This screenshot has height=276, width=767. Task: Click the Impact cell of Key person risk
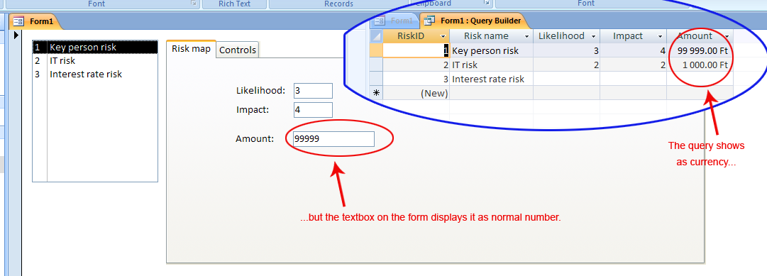(633, 50)
